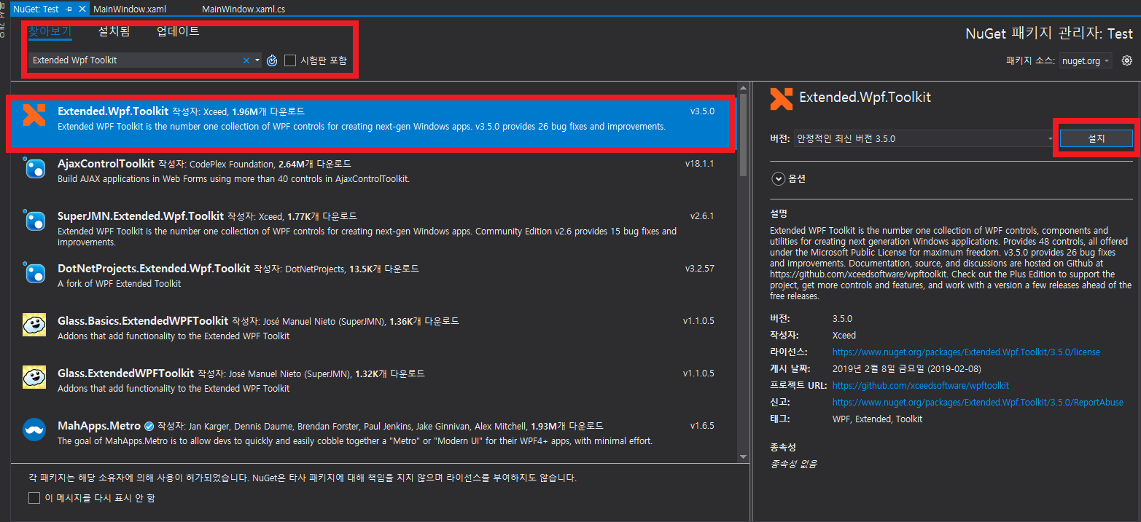
Task: Click the 'A fork of WPF Extended Toolkit' description
Action: (119, 284)
